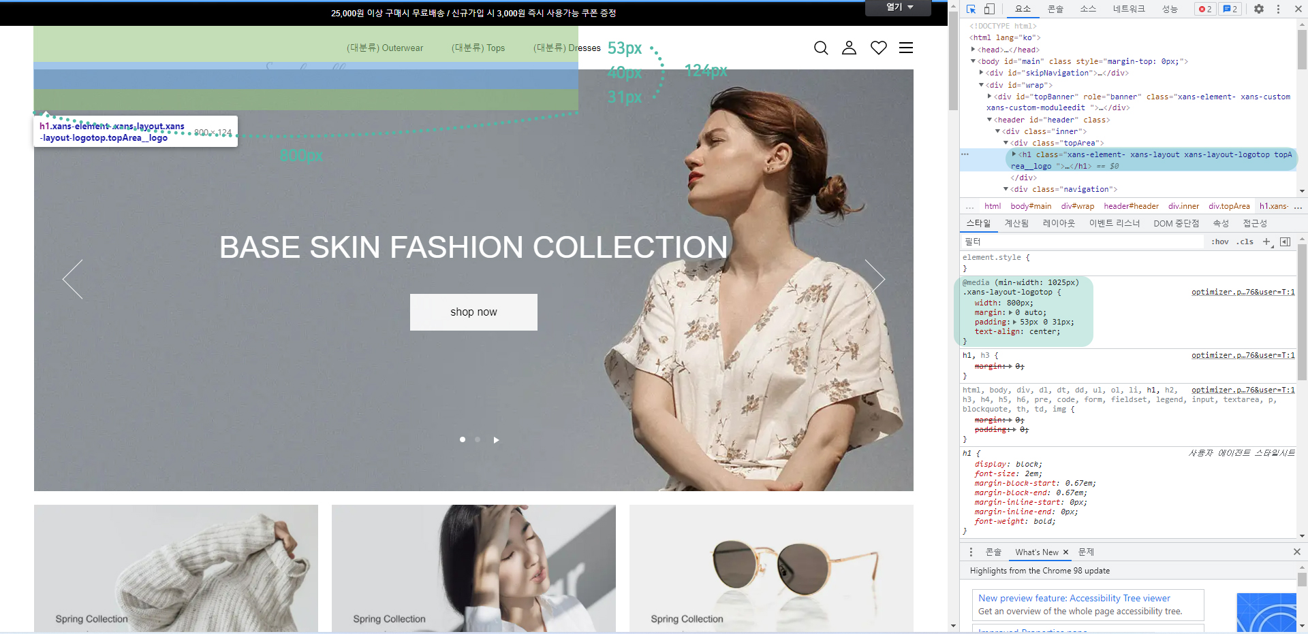Open the 문제 drawer tab
This screenshot has width=1308, height=634.
[x=1086, y=552]
